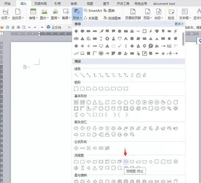This screenshot has width=201, height=183.
Task: Select the isosceles triangle in 基本形状
Action: coord(95,102)
